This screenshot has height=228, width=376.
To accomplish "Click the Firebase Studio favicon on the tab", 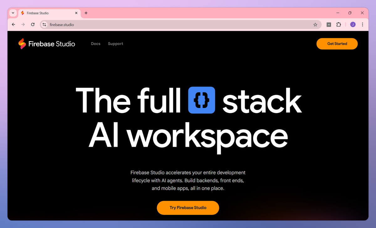I will point(22,13).
